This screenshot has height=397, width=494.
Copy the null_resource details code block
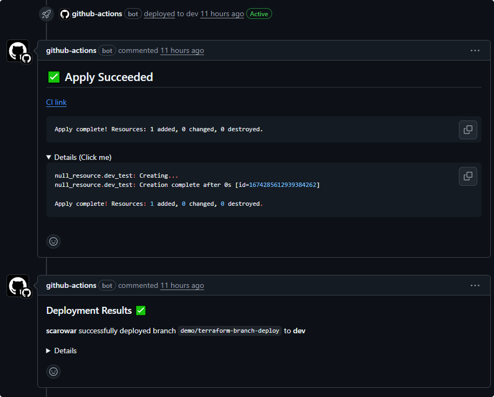tap(468, 177)
